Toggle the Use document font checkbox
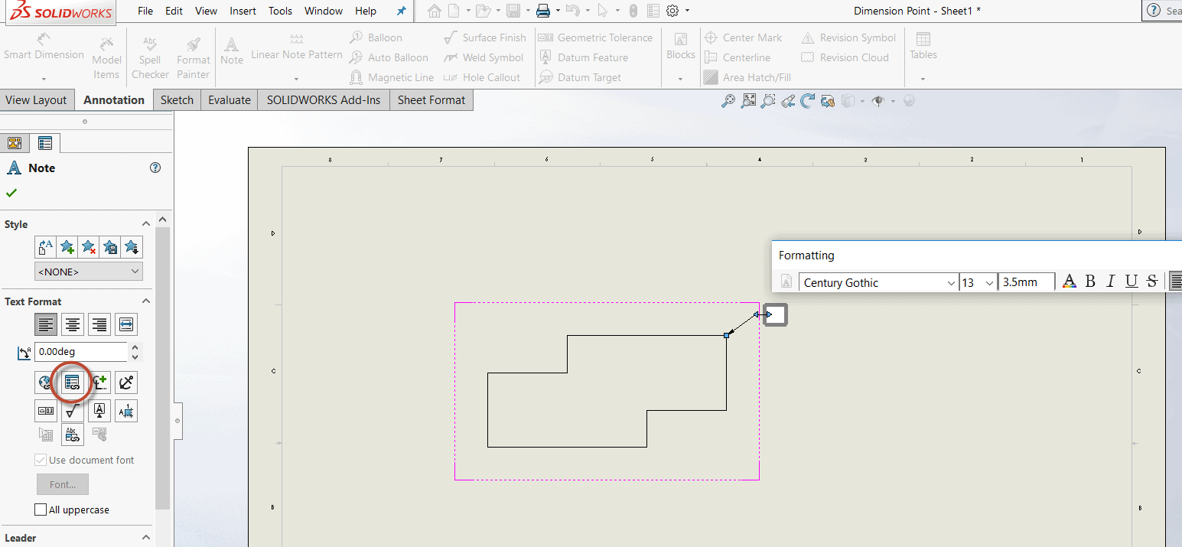This screenshot has width=1182, height=547. point(41,460)
